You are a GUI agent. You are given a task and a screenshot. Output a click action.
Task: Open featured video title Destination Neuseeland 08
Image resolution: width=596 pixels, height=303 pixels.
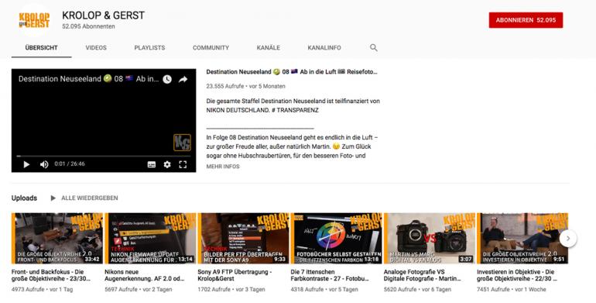[292, 71]
